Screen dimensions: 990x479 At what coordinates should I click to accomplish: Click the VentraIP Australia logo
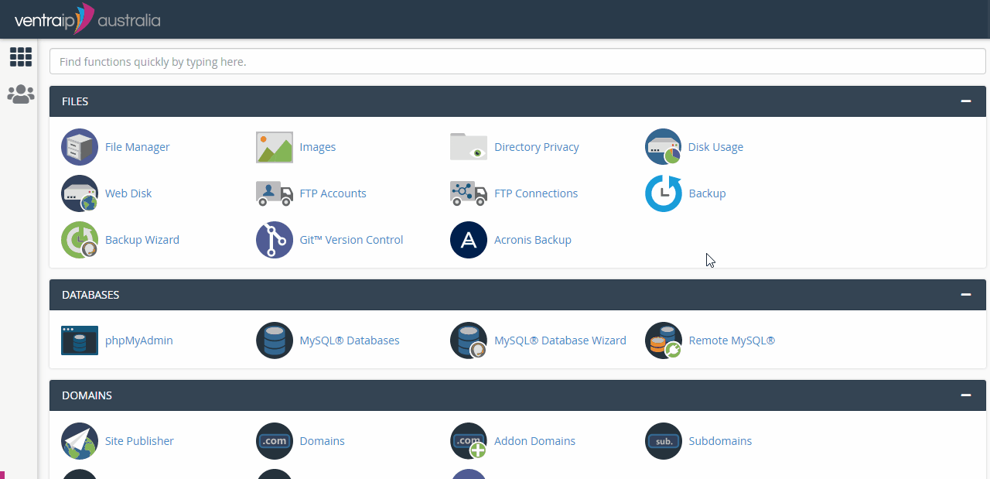pyautogui.click(x=87, y=19)
